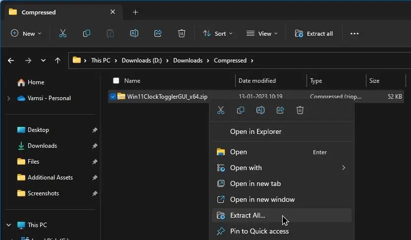Click the Compressed breadcrumb
Image resolution: width=411 pixels, height=240 pixels.
[x=230, y=60]
